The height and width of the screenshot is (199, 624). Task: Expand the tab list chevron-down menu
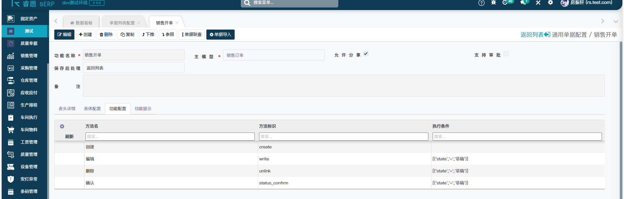616,21
